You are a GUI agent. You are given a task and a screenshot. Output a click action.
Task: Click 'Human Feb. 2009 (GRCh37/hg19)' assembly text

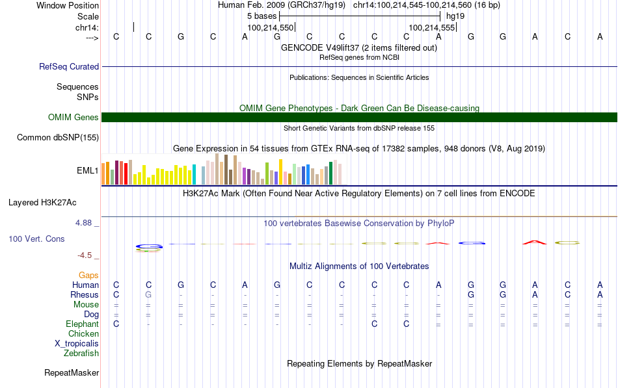tap(282, 5)
